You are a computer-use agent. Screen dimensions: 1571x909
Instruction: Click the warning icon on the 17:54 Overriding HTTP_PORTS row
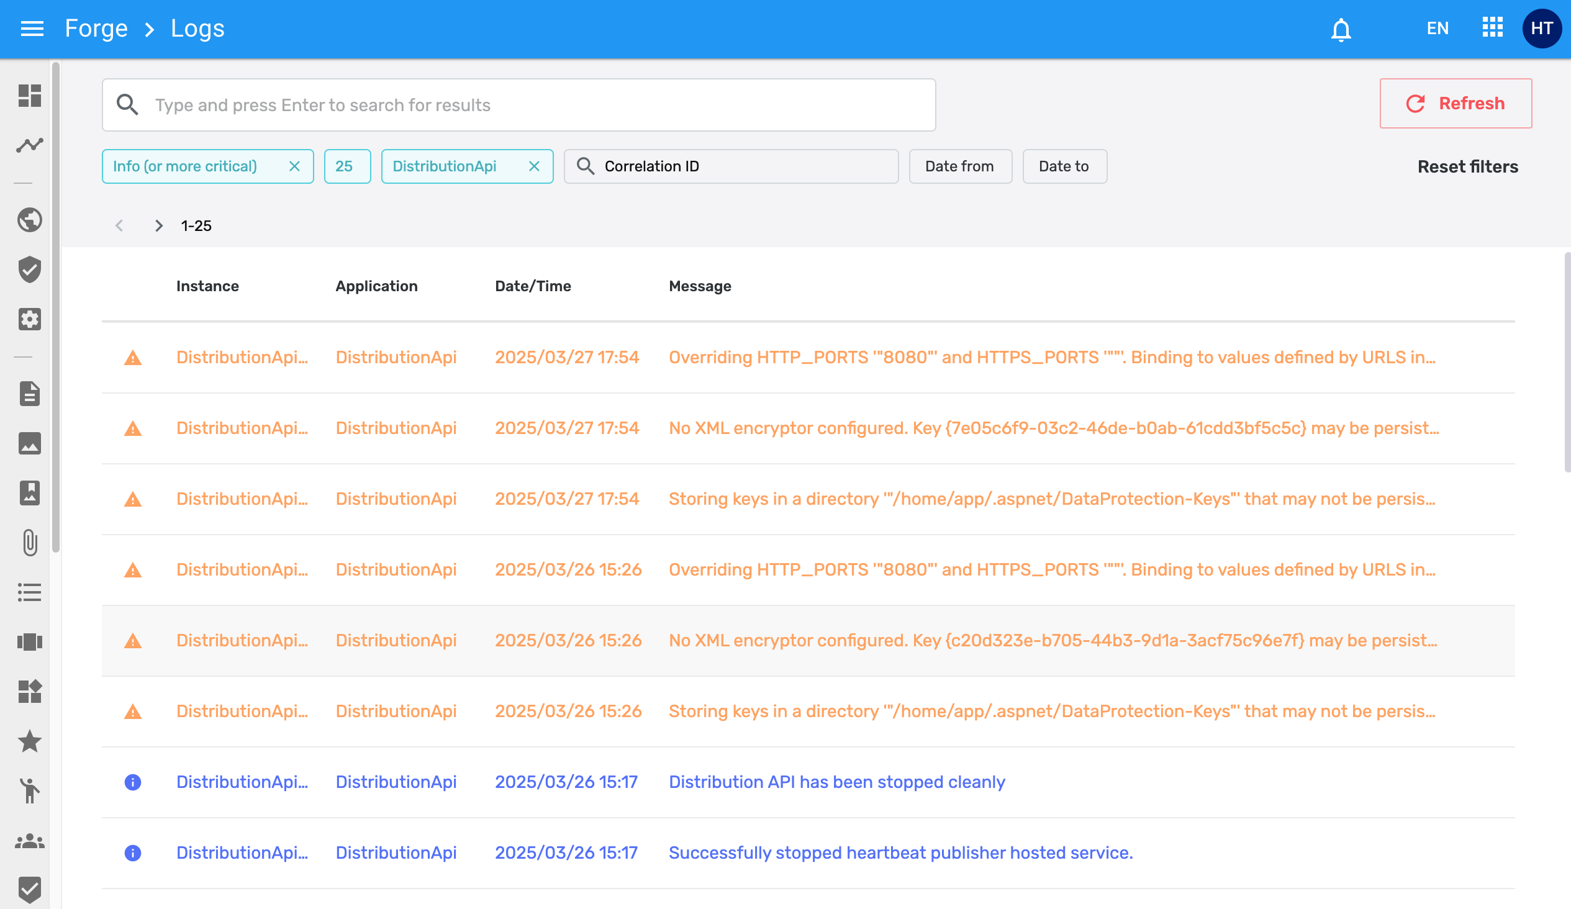point(133,358)
